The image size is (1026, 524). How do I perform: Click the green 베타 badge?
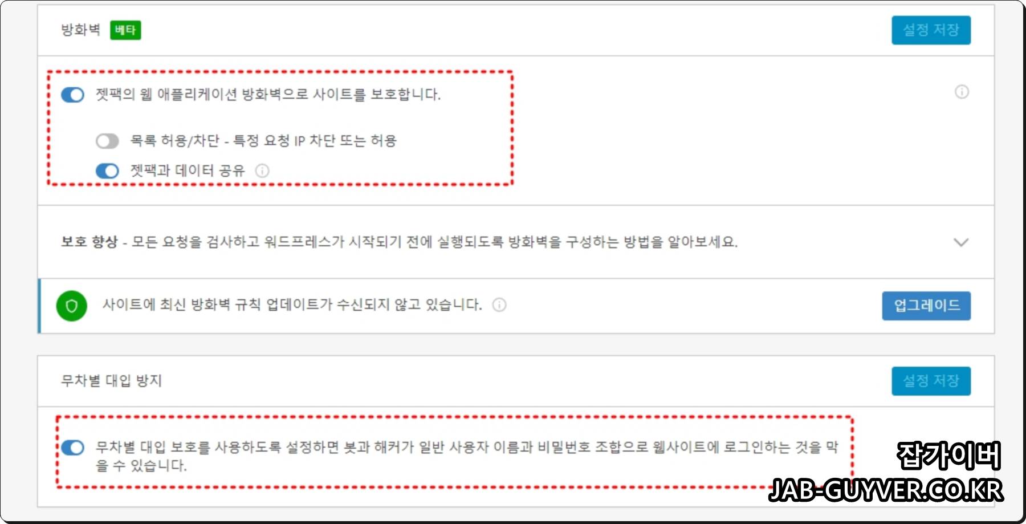[x=125, y=30]
